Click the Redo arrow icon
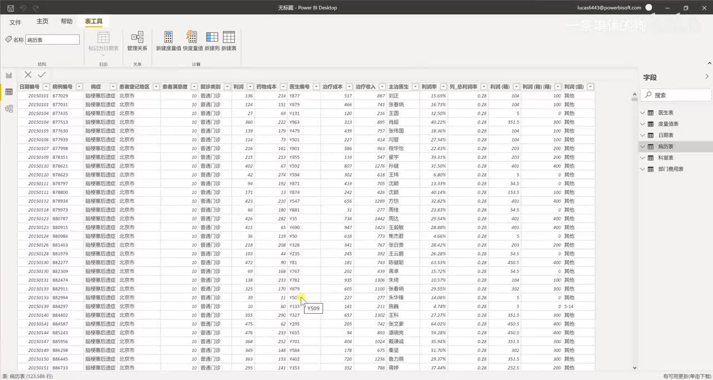This screenshot has width=713, height=380. point(36,8)
